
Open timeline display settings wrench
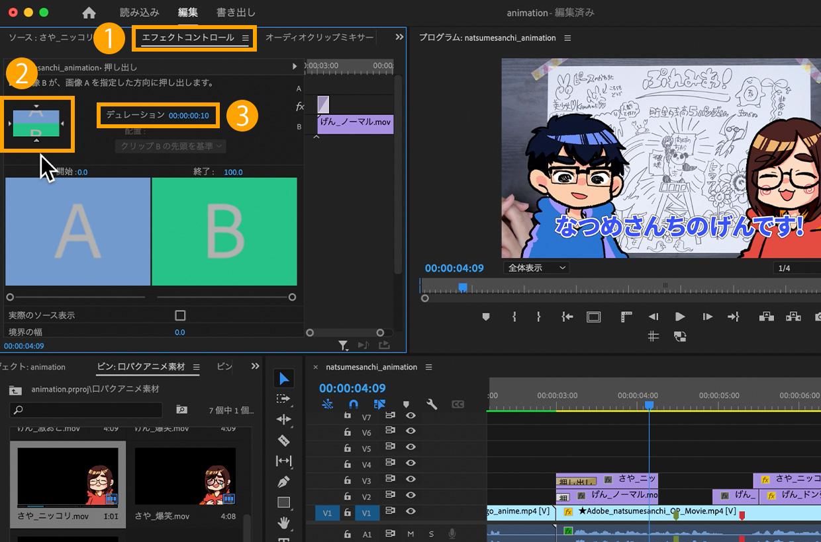click(432, 404)
